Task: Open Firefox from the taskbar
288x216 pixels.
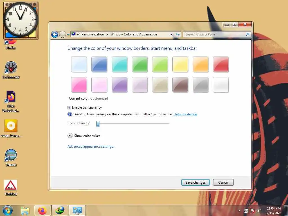Action: tap(42, 210)
